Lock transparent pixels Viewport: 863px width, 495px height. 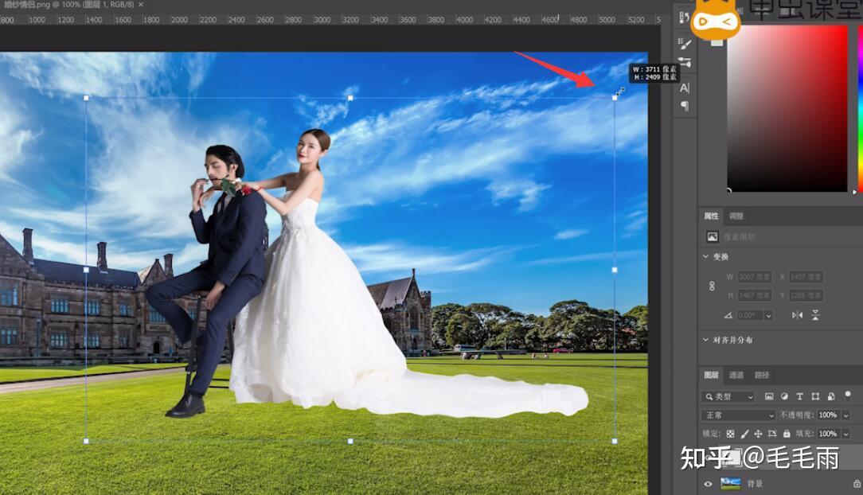(x=730, y=434)
